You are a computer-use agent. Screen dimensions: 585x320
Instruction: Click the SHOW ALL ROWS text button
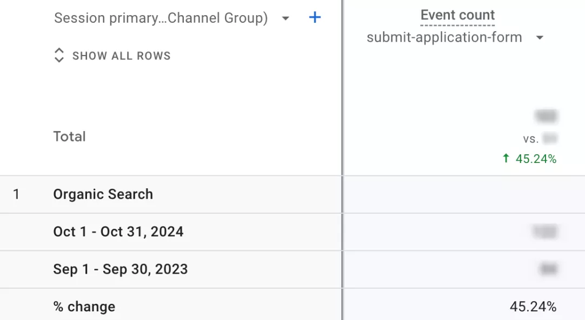(121, 56)
